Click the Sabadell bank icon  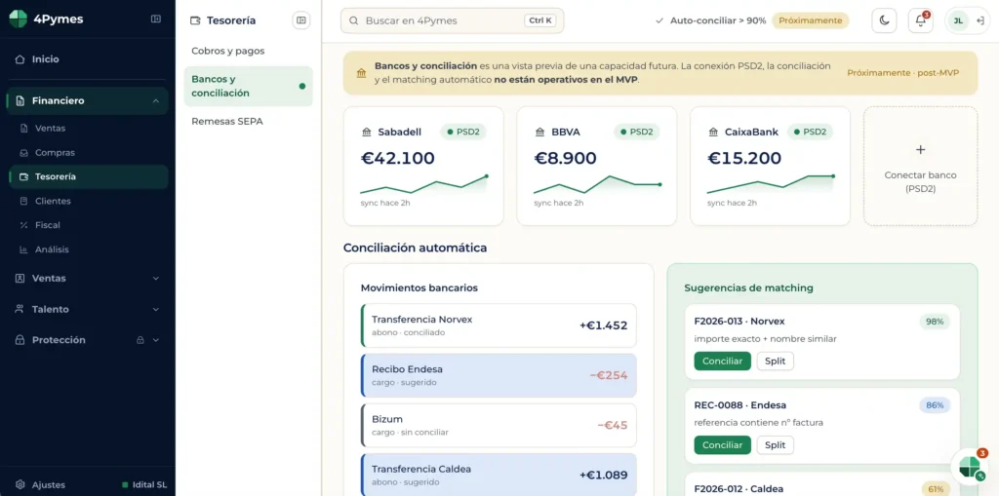pyautogui.click(x=367, y=133)
